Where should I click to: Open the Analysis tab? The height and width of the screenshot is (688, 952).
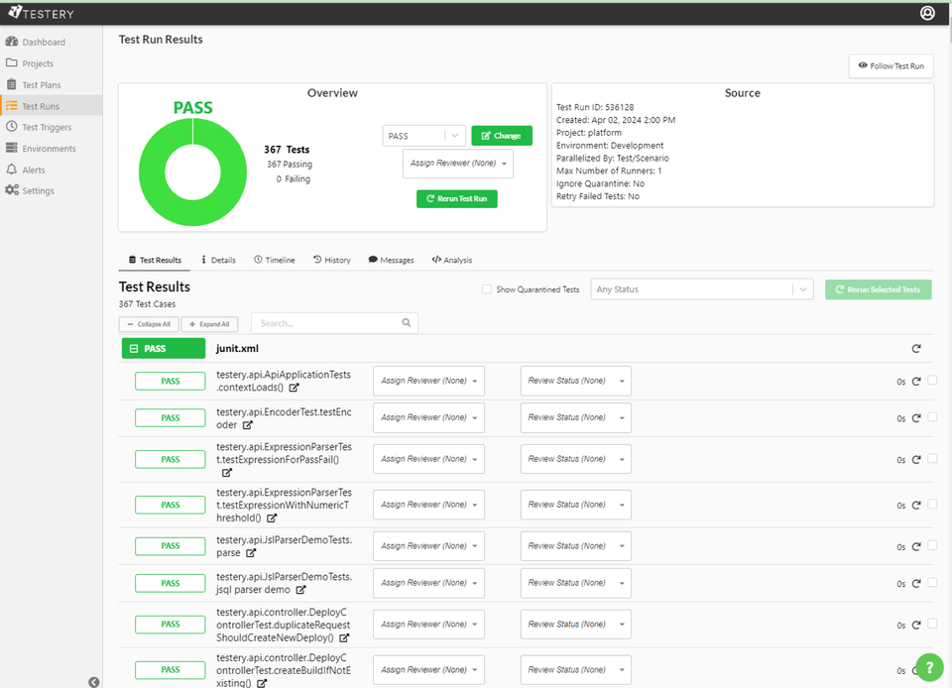451,260
